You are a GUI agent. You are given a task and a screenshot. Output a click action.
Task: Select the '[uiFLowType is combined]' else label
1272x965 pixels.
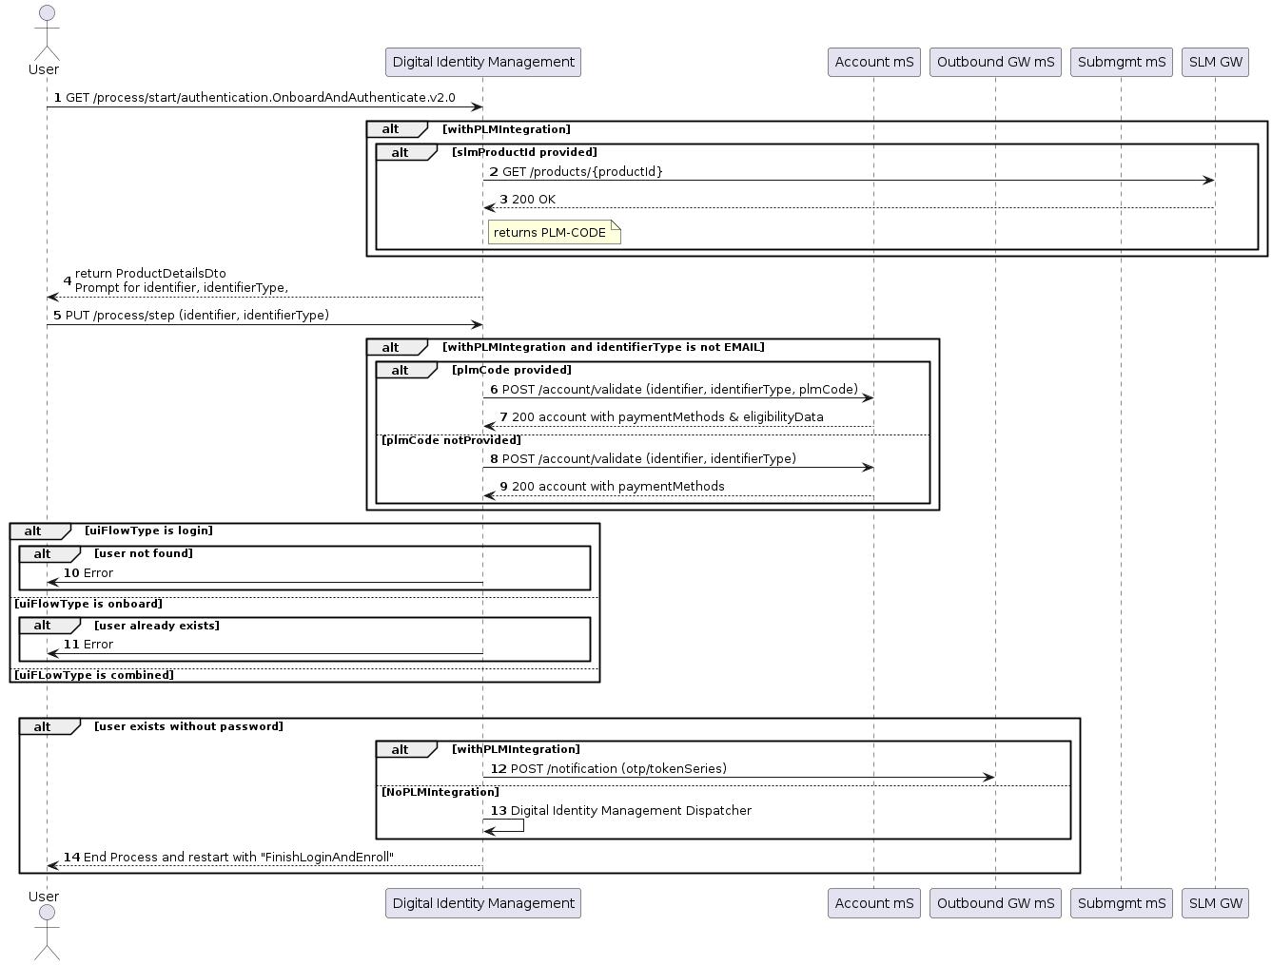point(94,675)
